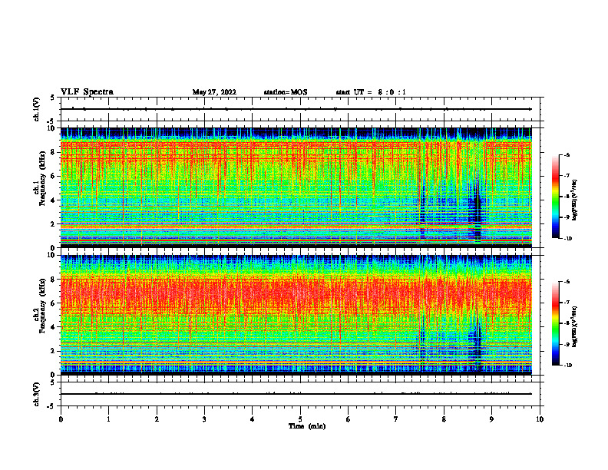Image resolution: width=608 pixels, height=470 pixels.
Task: Click the 'start UT = 8 : 0 : 1' label
Action: pyautogui.click(x=371, y=92)
